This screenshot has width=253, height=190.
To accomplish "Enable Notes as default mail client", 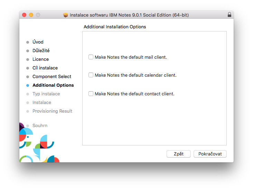I will (x=91, y=57).
